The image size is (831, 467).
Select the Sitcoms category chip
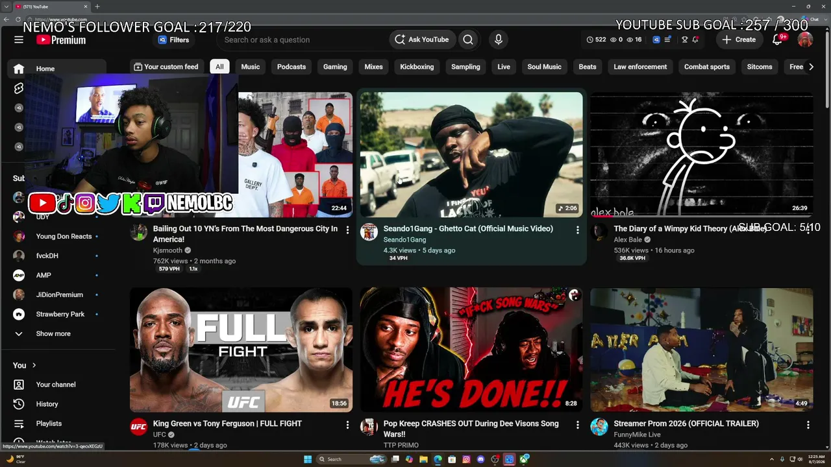point(760,67)
